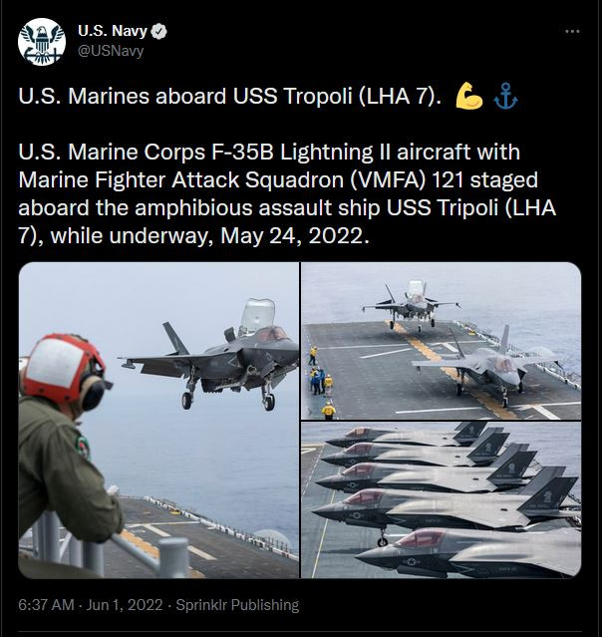602x637 pixels.
Task: Open the photo of F-35B landing on flight deck
Action: [x=442, y=341]
